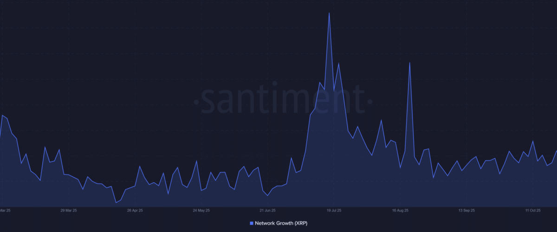Pick the 13 Sep 25 axis label
The image size is (557, 232).
click(466, 210)
